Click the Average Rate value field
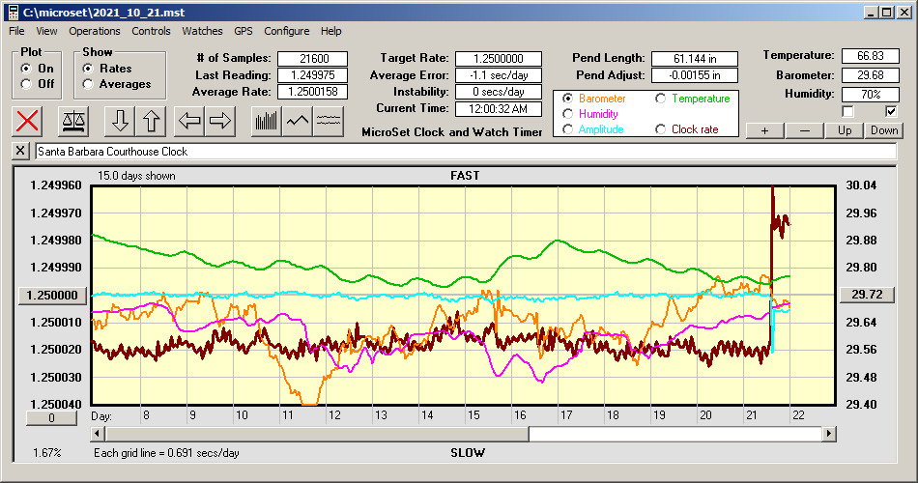Viewport: 918px width, 483px height. 313,92
